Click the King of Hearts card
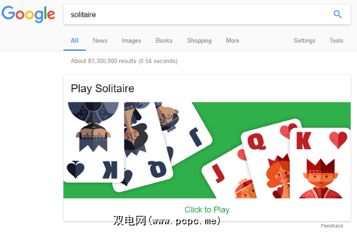This screenshot has height=233, width=357. (321, 163)
